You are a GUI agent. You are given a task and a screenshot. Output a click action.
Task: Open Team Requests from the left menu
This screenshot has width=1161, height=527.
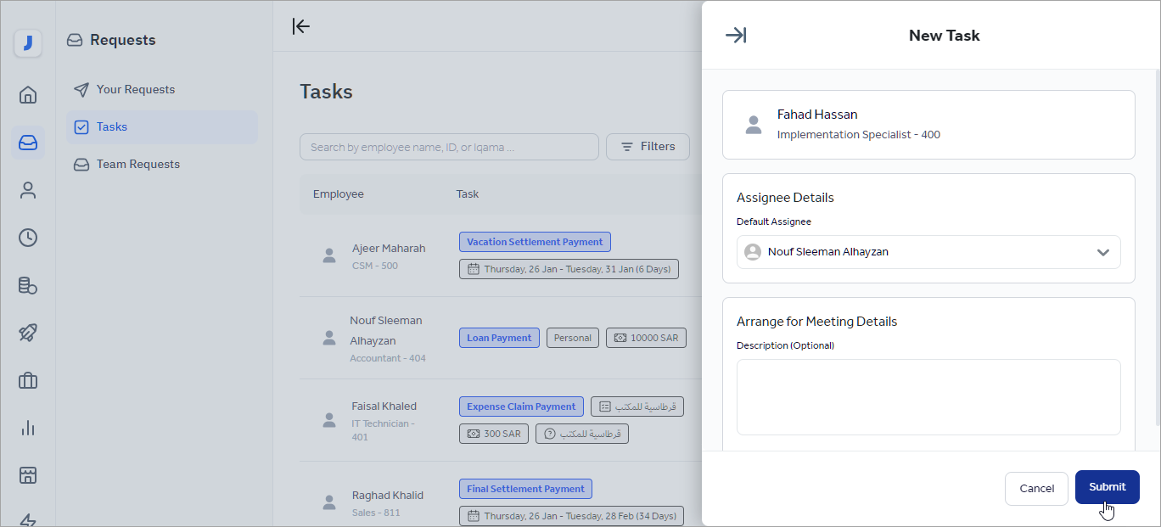click(x=137, y=164)
